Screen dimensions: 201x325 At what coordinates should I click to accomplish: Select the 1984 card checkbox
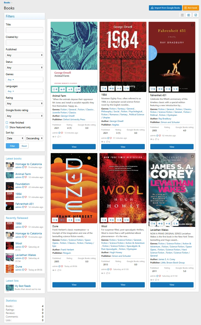[143, 25]
